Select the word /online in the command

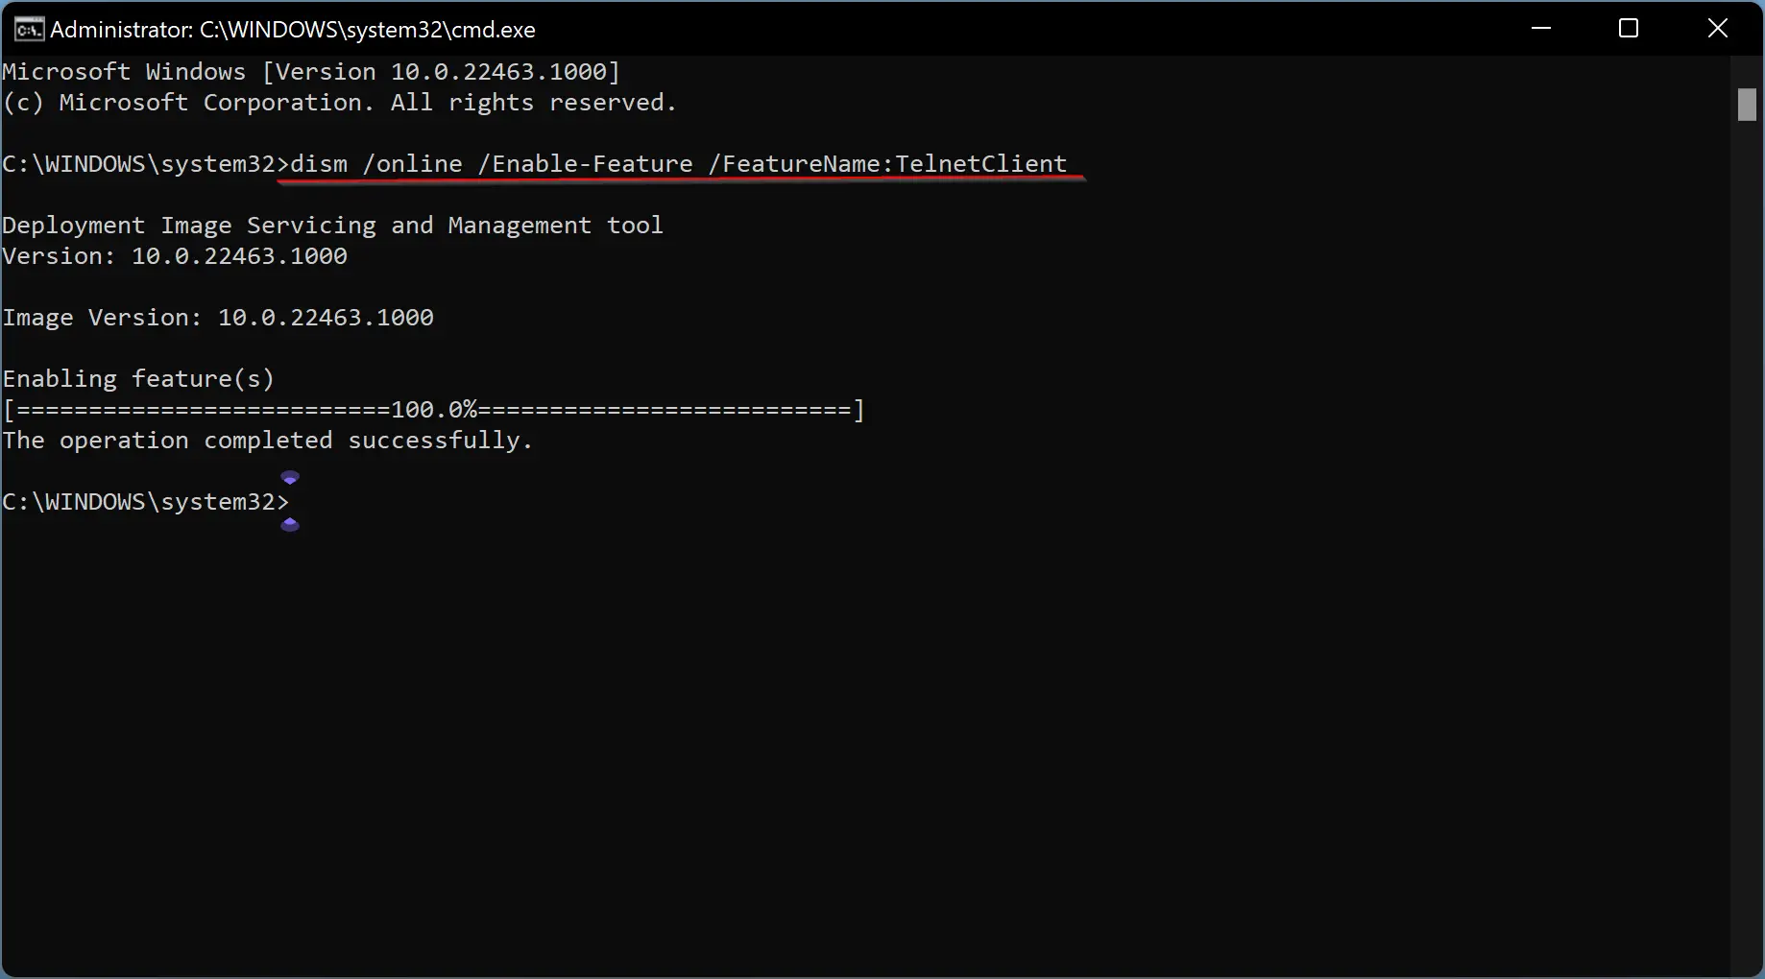pos(413,163)
